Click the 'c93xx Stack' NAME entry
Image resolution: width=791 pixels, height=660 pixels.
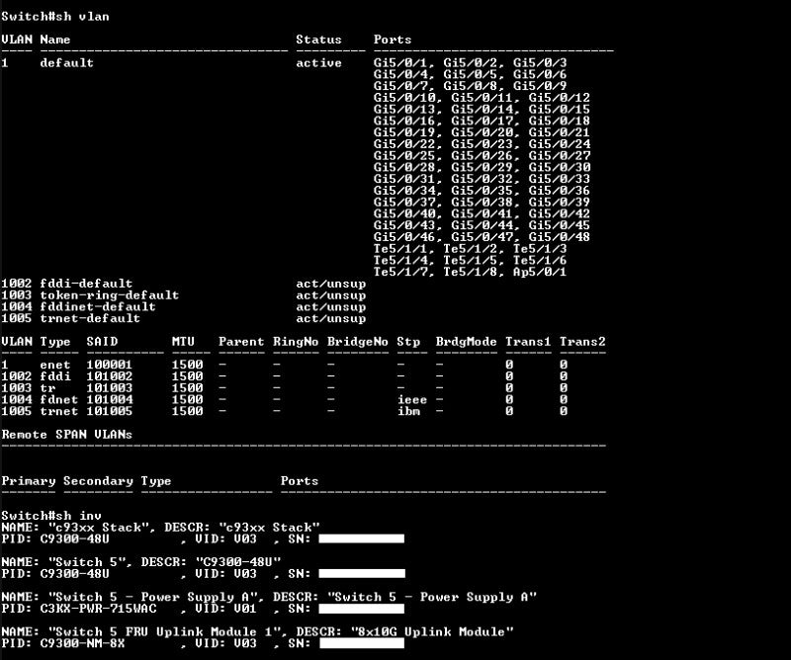[102, 527]
